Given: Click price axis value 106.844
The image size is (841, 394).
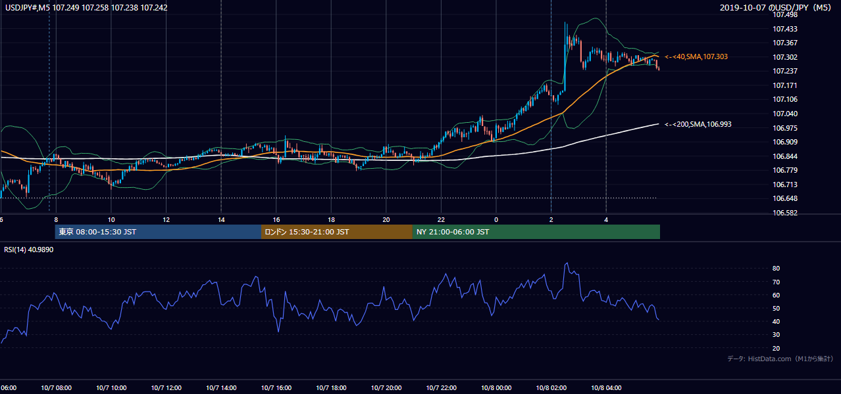Looking at the screenshot, I should pos(785,156).
